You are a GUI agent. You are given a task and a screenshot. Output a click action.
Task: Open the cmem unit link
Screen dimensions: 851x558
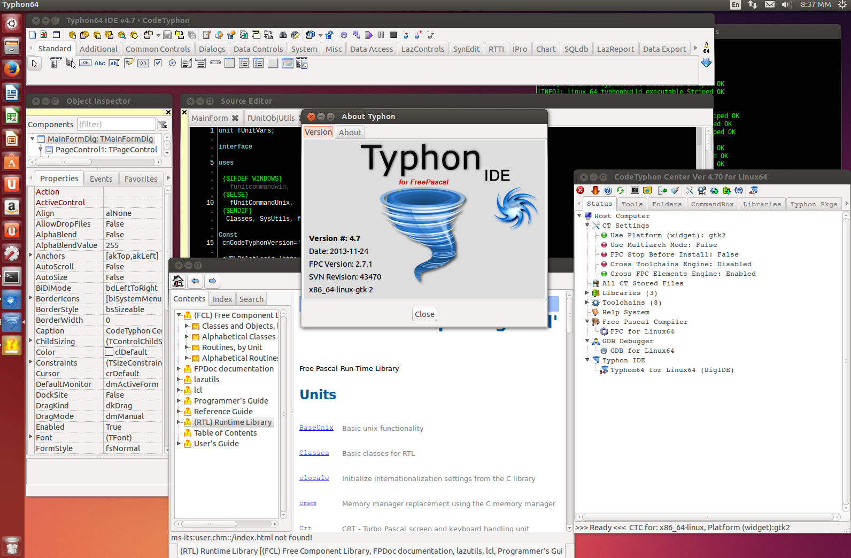308,503
